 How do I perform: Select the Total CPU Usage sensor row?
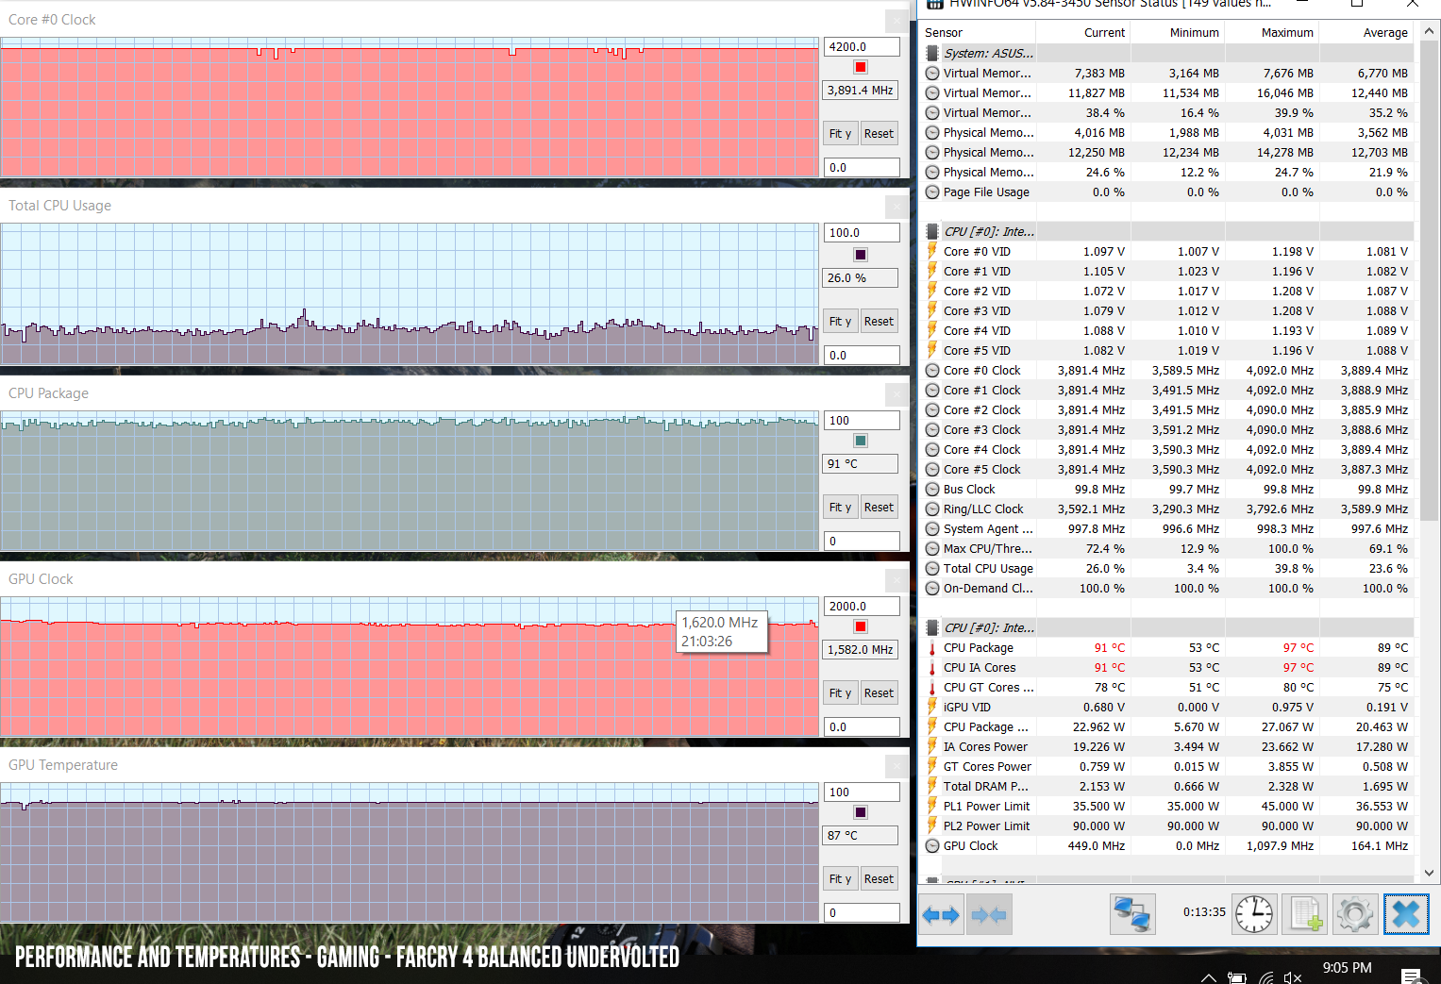(x=1167, y=569)
